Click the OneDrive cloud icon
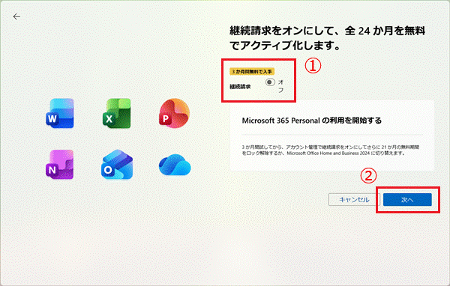The height and width of the screenshot is (286, 450). [x=175, y=165]
